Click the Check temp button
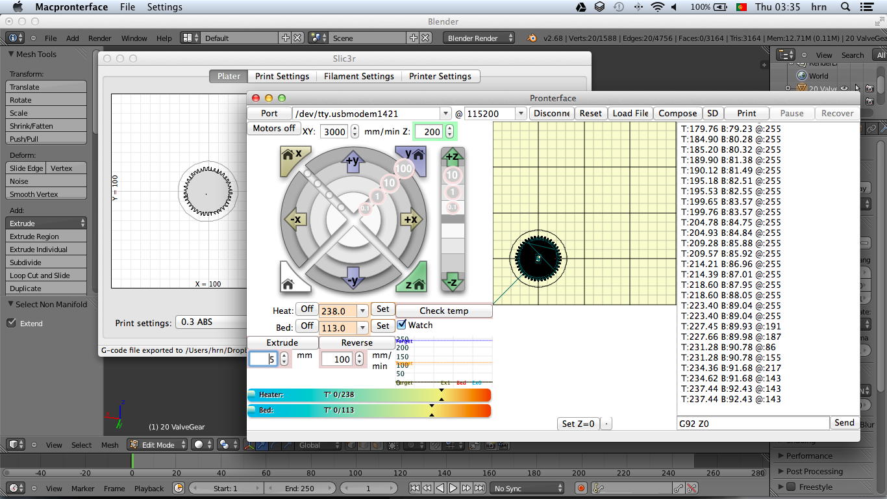This screenshot has width=887, height=499. [443, 311]
